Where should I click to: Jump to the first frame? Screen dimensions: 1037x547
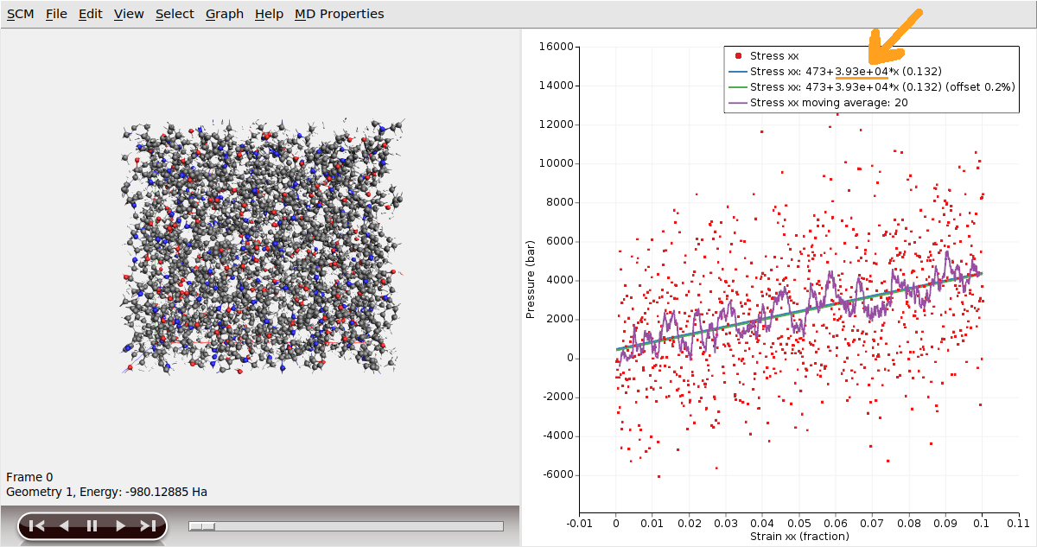click(x=36, y=525)
